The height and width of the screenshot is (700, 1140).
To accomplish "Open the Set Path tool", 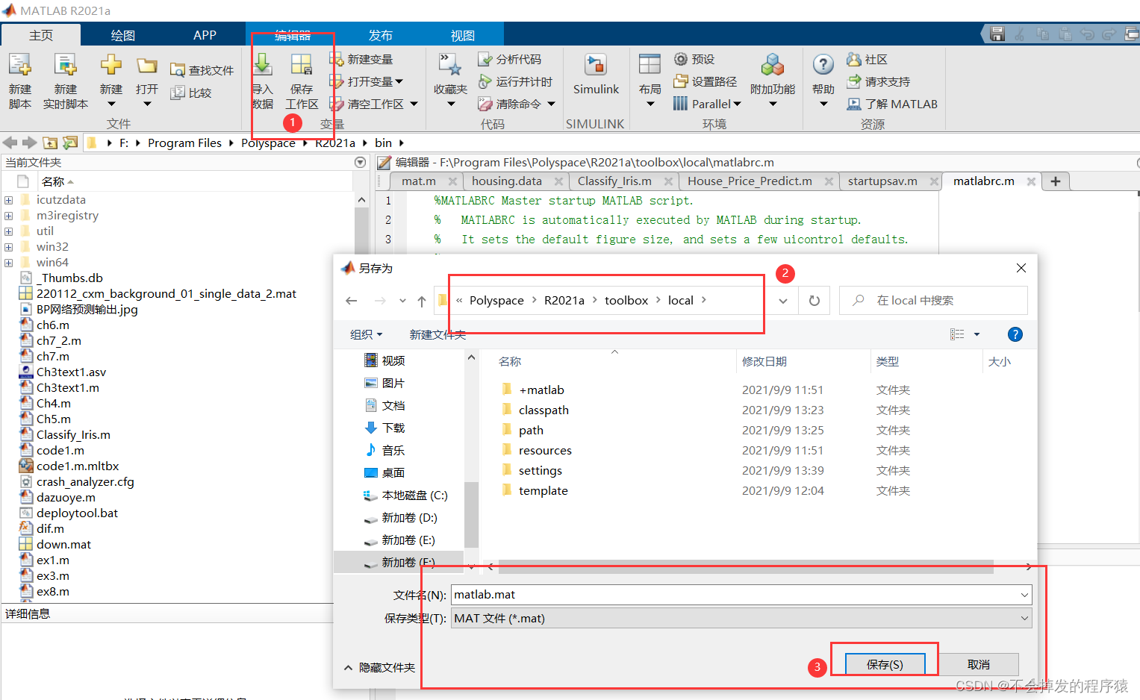I will 703,81.
